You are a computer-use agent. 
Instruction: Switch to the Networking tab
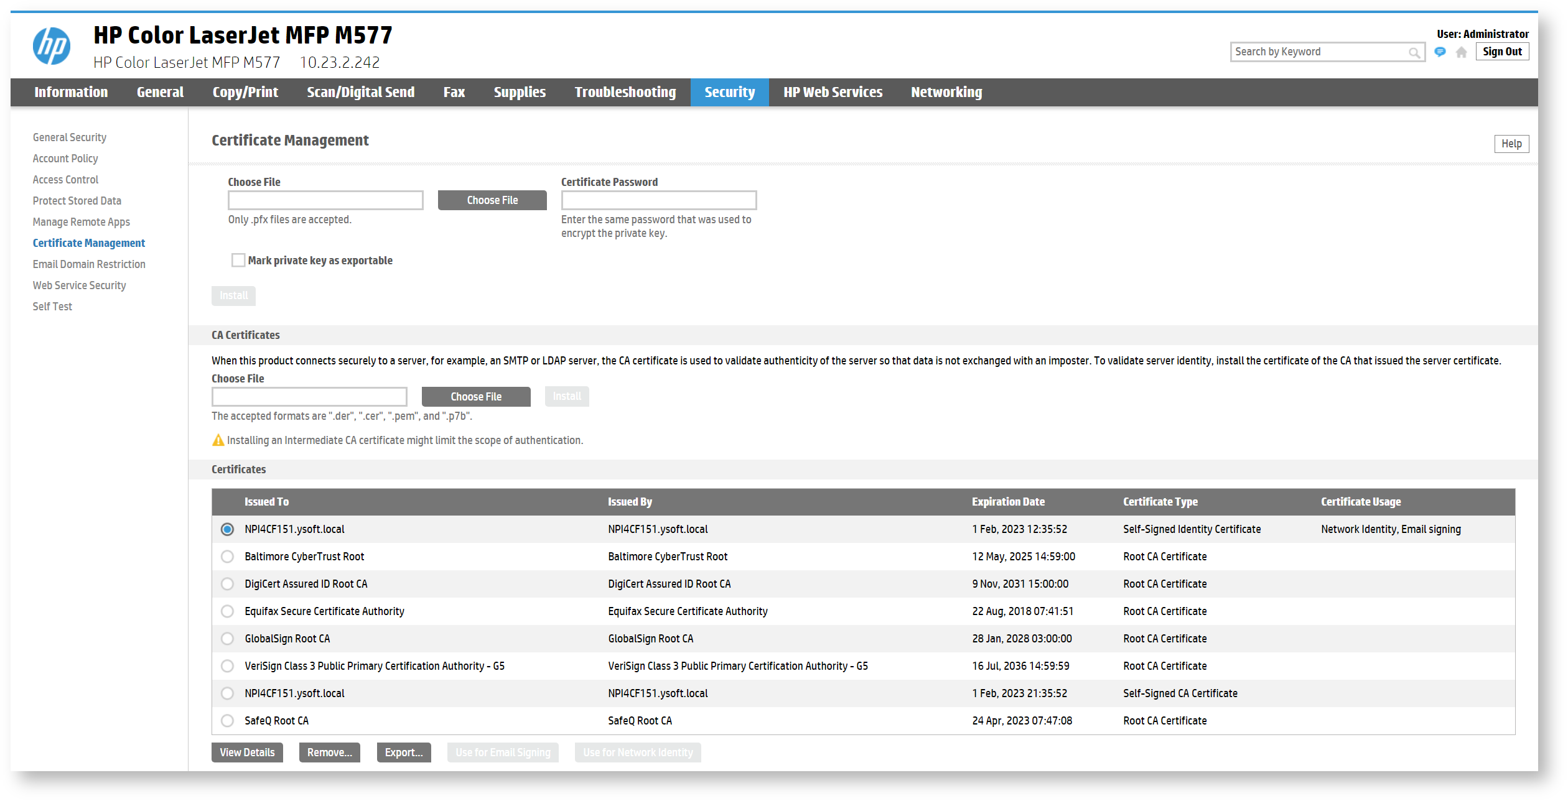(x=946, y=92)
